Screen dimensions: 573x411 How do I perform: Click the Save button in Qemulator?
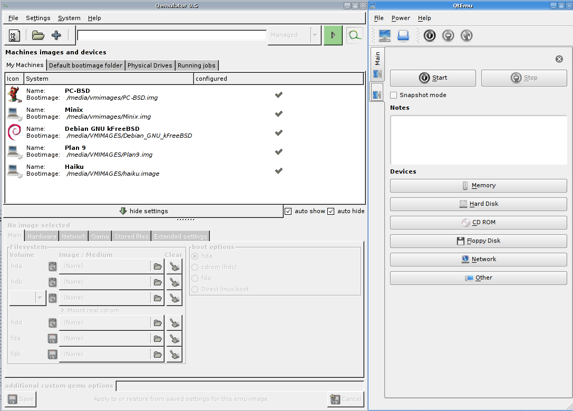click(21, 399)
